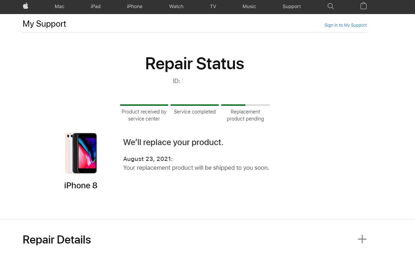Open the Mac menu

[60, 6]
